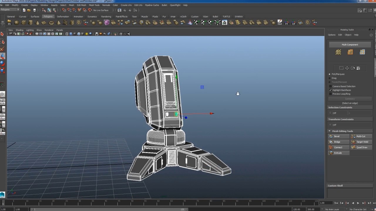This screenshot has height=211, width=376.
Task: Click the new scene icon
Action: 24,10
